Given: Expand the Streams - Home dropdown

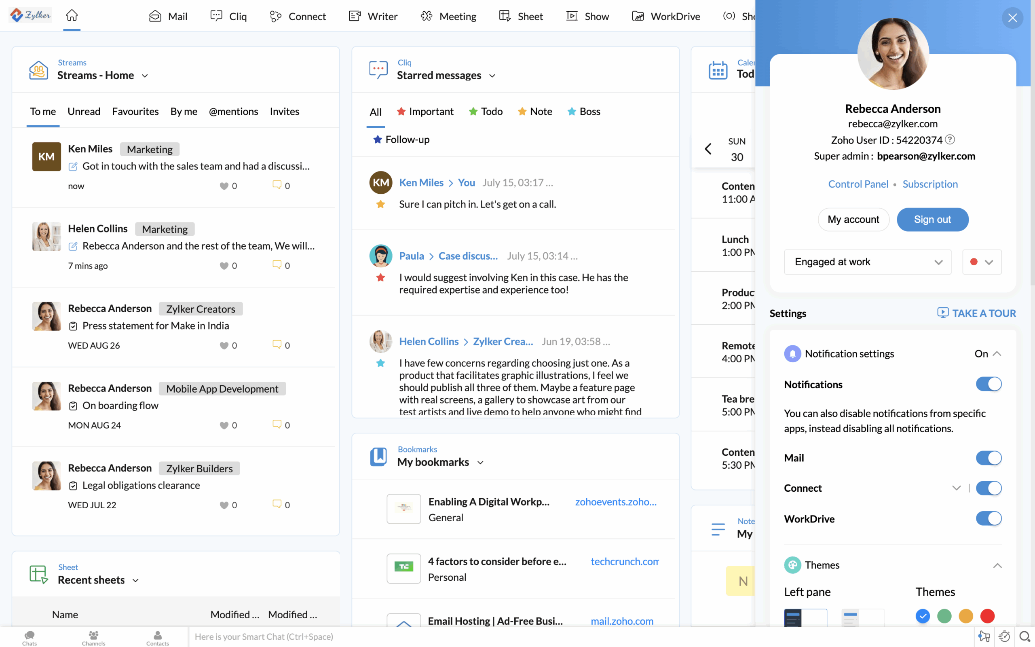Looking at the screenshot, I should tap(145, 76).
